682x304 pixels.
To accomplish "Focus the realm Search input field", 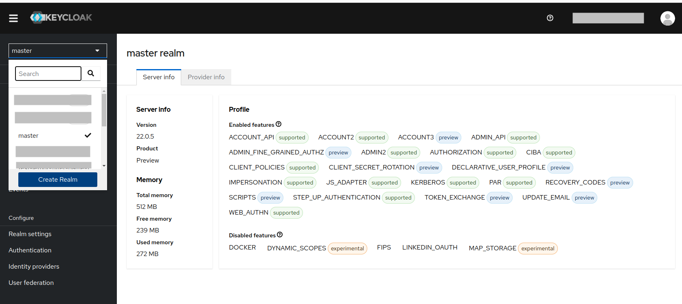I will (x=48, y=74).
